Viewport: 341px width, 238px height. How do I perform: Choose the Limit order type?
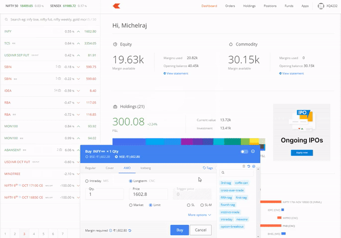click(x=155, y=205)
